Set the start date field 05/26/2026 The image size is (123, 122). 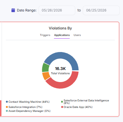[57, 10]
